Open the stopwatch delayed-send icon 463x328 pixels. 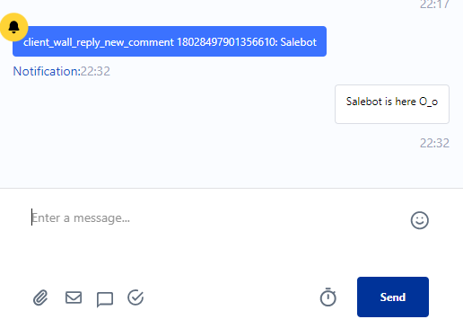pyautogui.click(x=328, y=297)
